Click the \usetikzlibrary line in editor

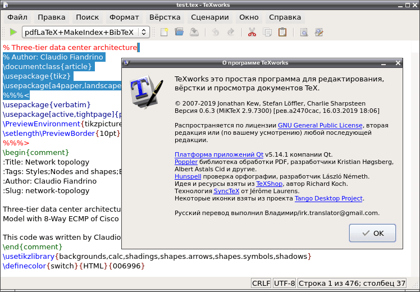tap(157, 257)
